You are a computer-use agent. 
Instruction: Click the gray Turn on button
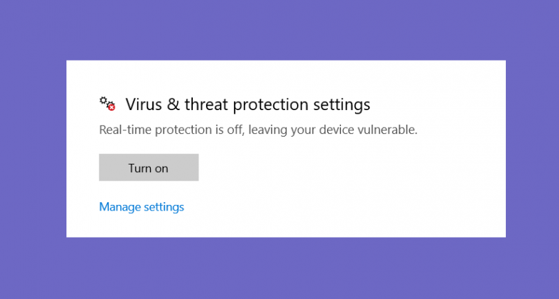(x=149, y=167)
